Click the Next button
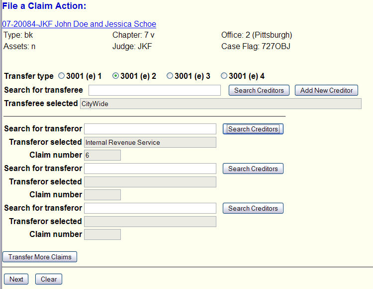 [16, 279]
